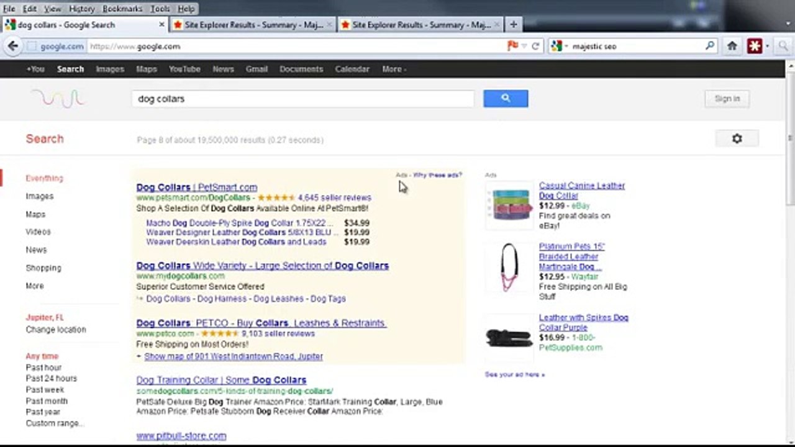The height and width of the screenshot is (447, 795).
Task: Limit results to Past 24 hours
Action: tap(52, 379)
